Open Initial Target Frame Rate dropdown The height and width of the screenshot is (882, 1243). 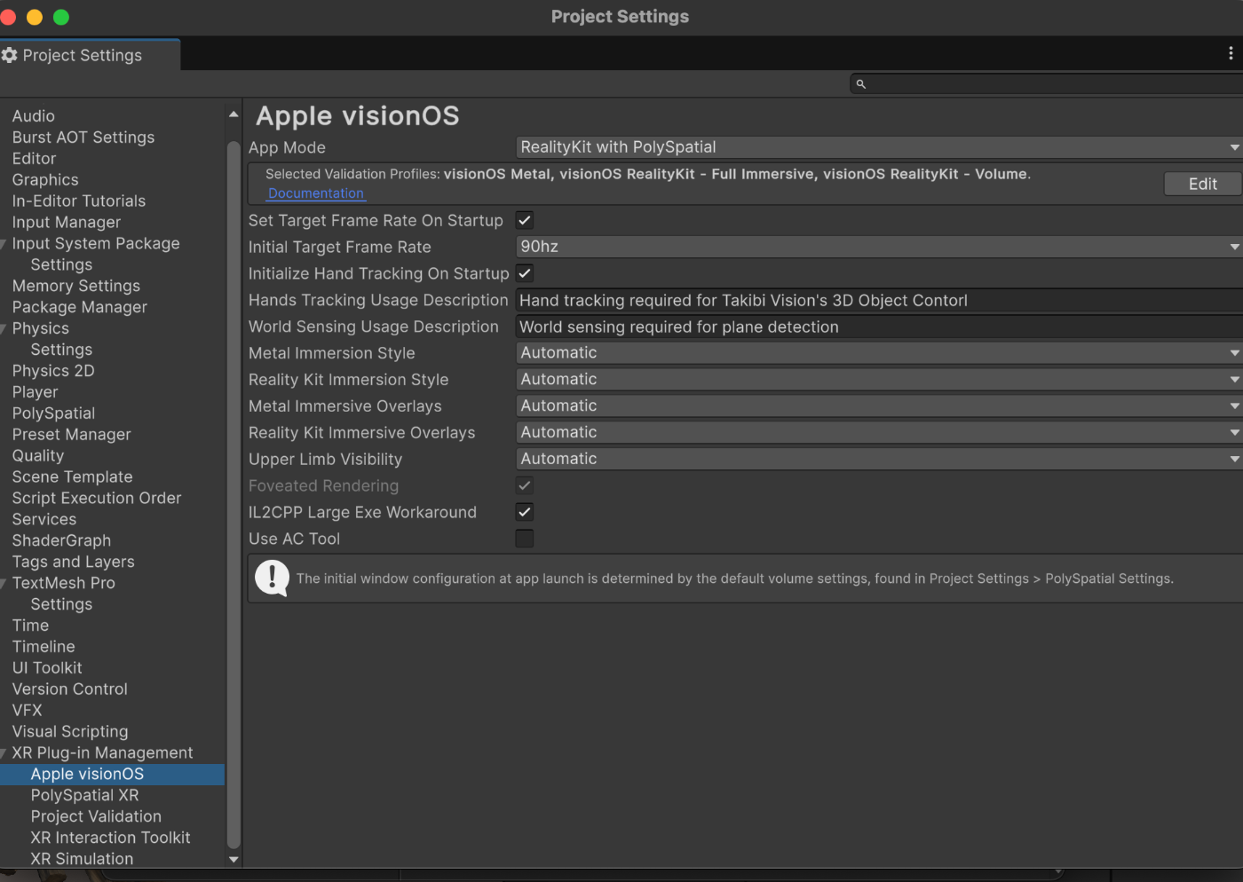879,247
